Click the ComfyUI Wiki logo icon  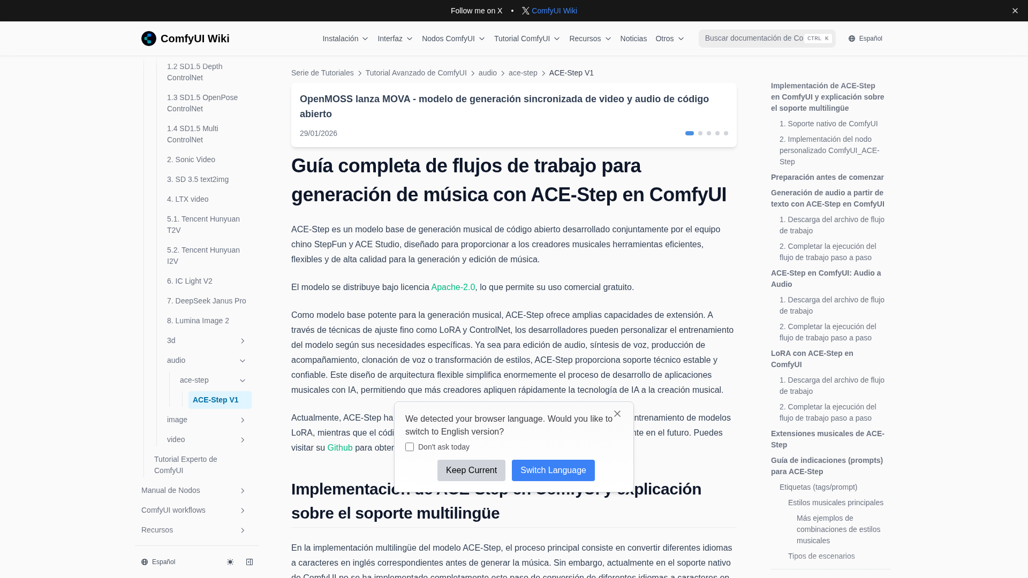point(149,39)
